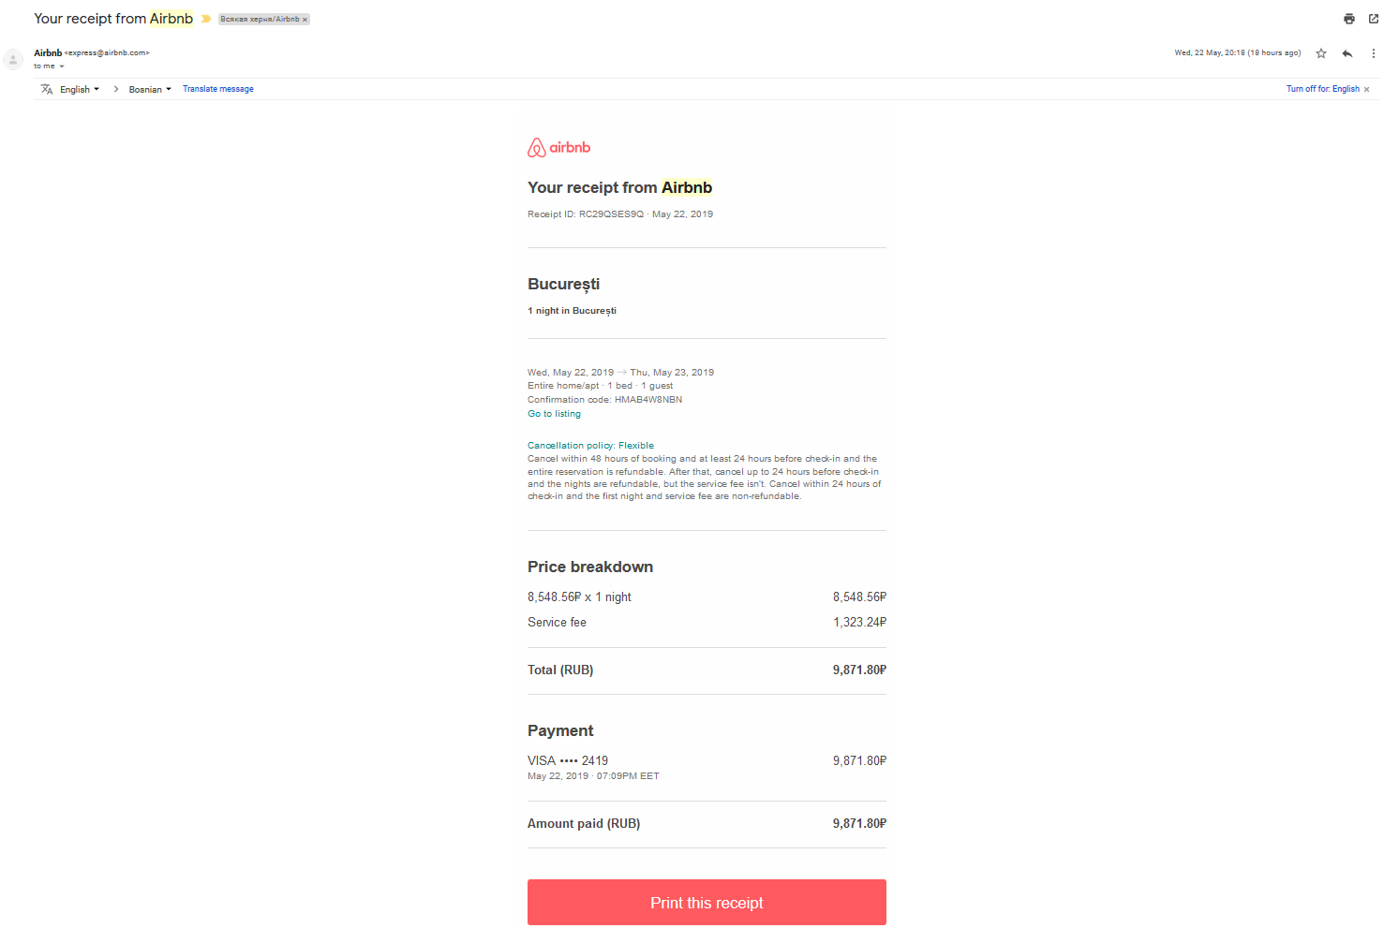Open the 'Go to listing' link
This screenshot has height=928, width=1384.
[554, 414]
